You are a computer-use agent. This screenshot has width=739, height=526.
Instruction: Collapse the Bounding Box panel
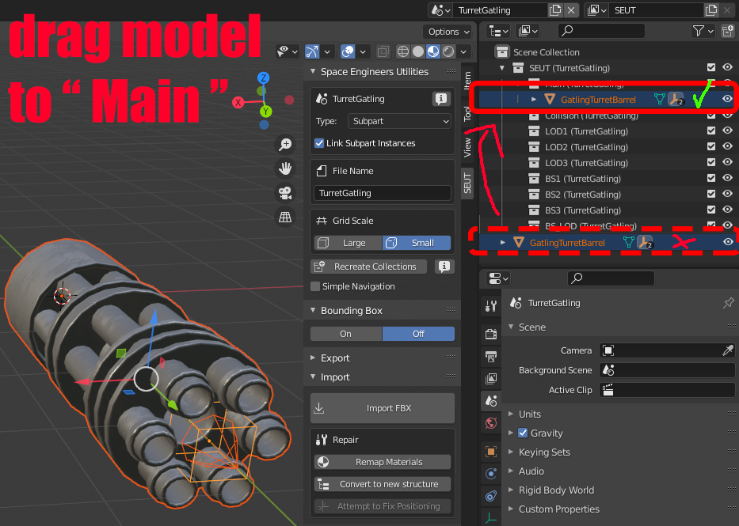pyautogui.click(x=313, y=311)
